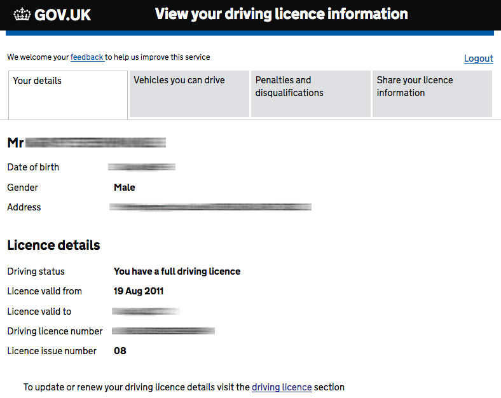Click the GOV.UK crown logo icon
501x398 pixels.
point(22,15)
